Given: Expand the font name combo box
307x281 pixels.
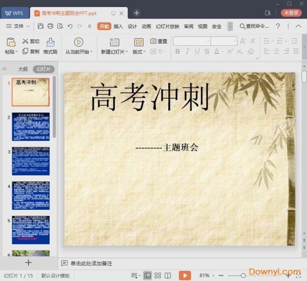Looking at the screenshot, I should (x=207, y=41).
